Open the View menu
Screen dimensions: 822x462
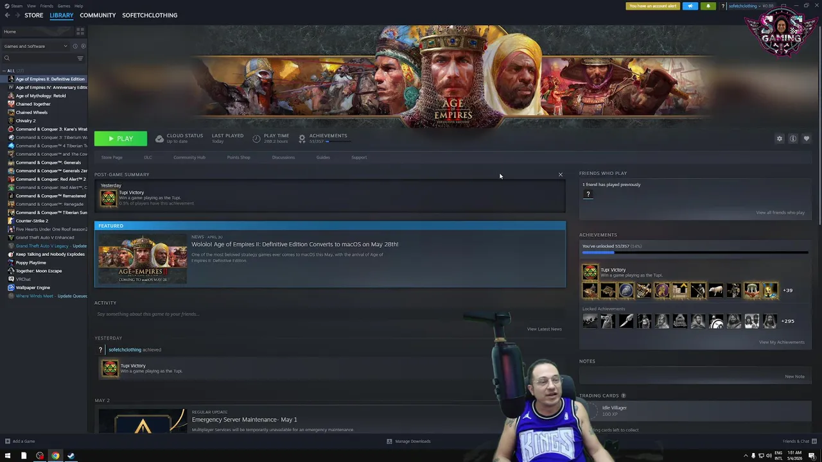pos(31,6)
